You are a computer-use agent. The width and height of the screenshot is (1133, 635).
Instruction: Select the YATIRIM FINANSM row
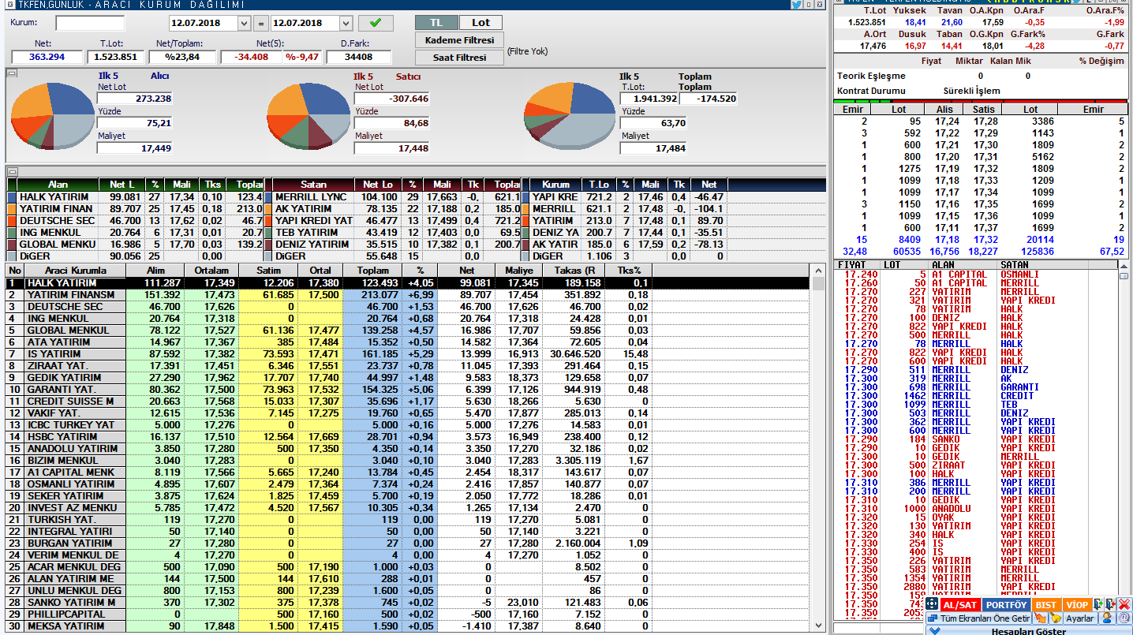pos(409,294)
